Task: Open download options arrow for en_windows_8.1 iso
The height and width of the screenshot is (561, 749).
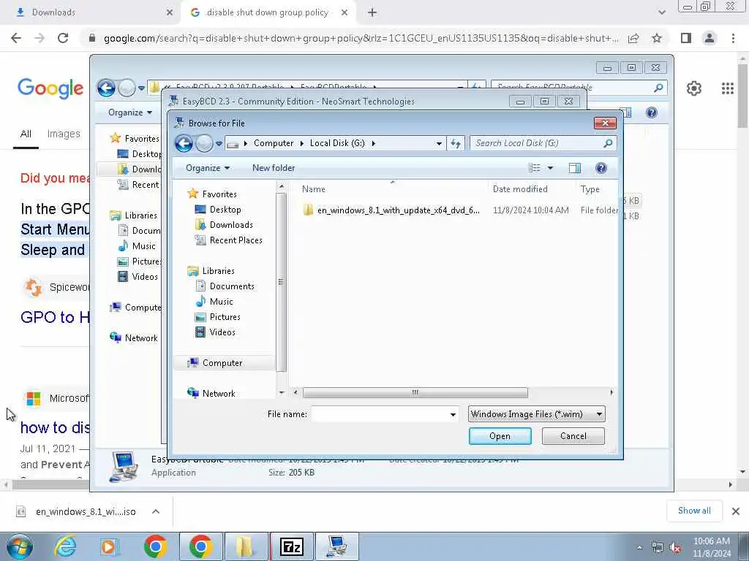Action: click(156, 511)
